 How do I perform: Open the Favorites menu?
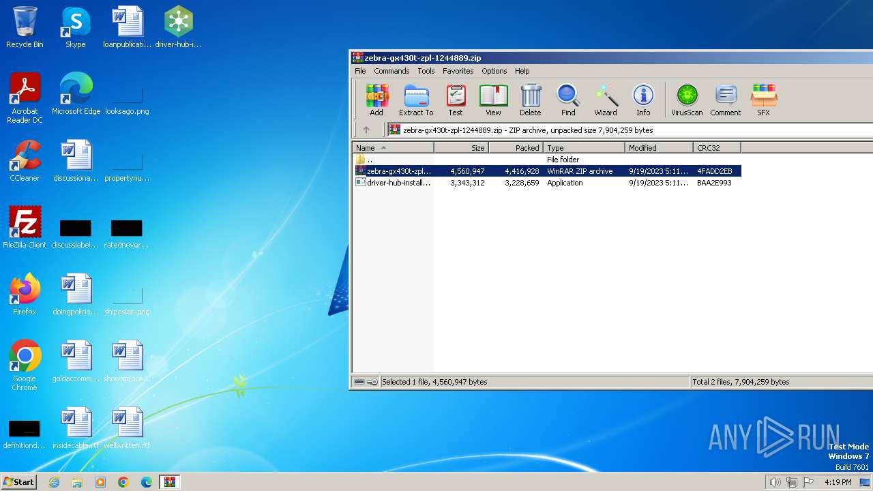458,71
